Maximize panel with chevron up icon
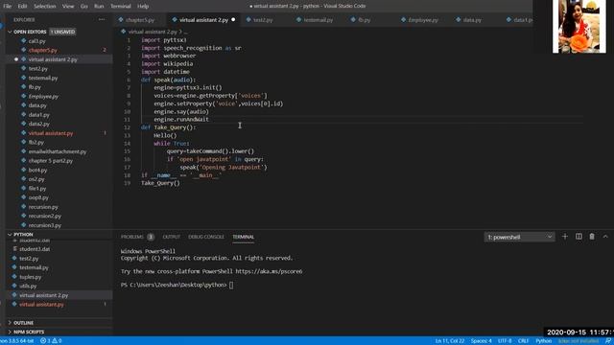 tap(605, 237)
